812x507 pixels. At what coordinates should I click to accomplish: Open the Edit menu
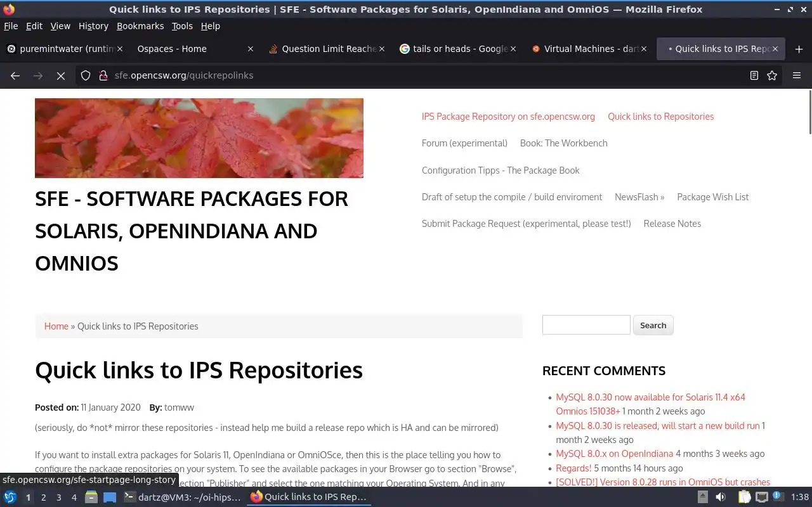tap(34, 26)
